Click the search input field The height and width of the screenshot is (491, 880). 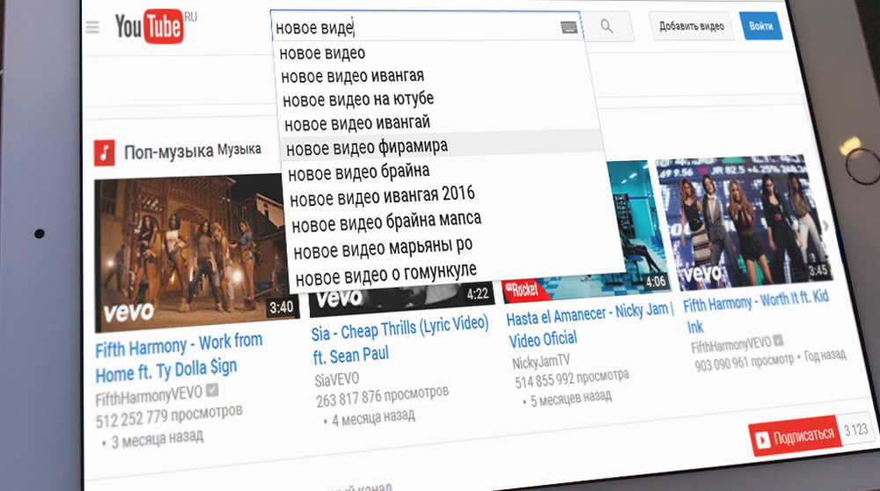coord(414,28)
